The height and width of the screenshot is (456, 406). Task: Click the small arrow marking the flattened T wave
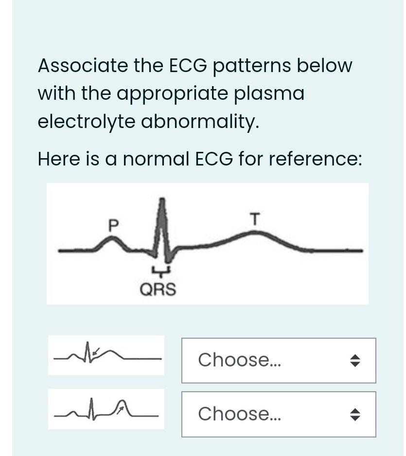(96, 351)
